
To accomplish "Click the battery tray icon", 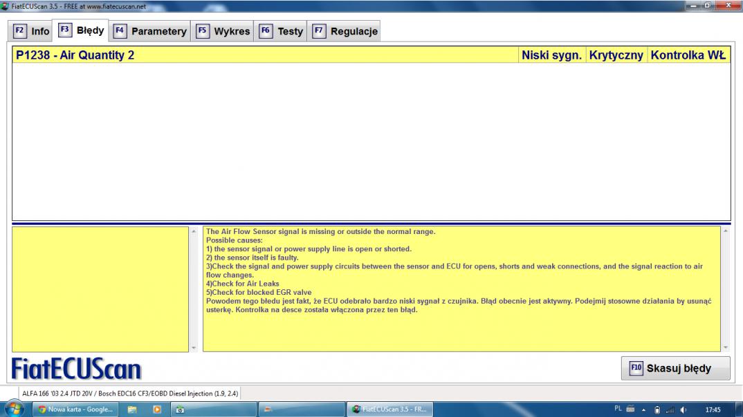I will tap(657, 410).
